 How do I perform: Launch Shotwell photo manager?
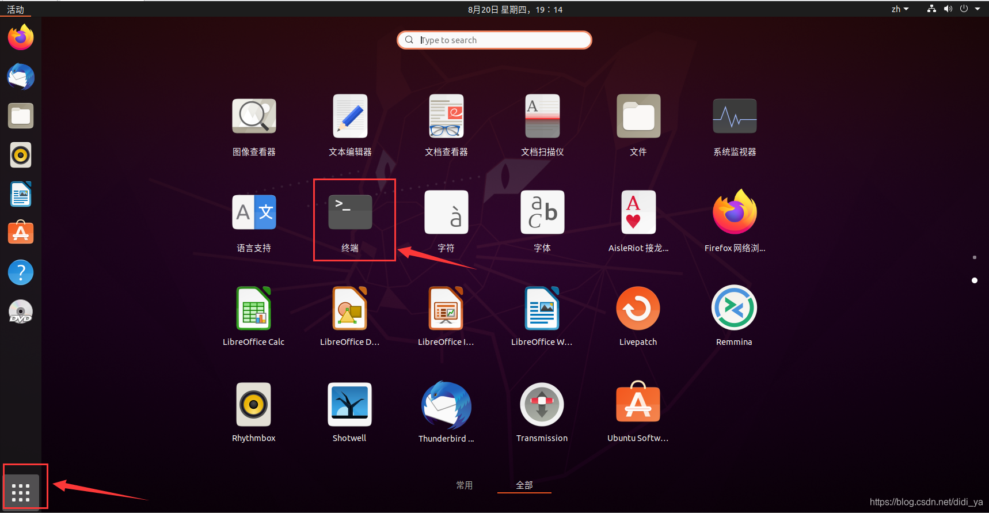350,412
